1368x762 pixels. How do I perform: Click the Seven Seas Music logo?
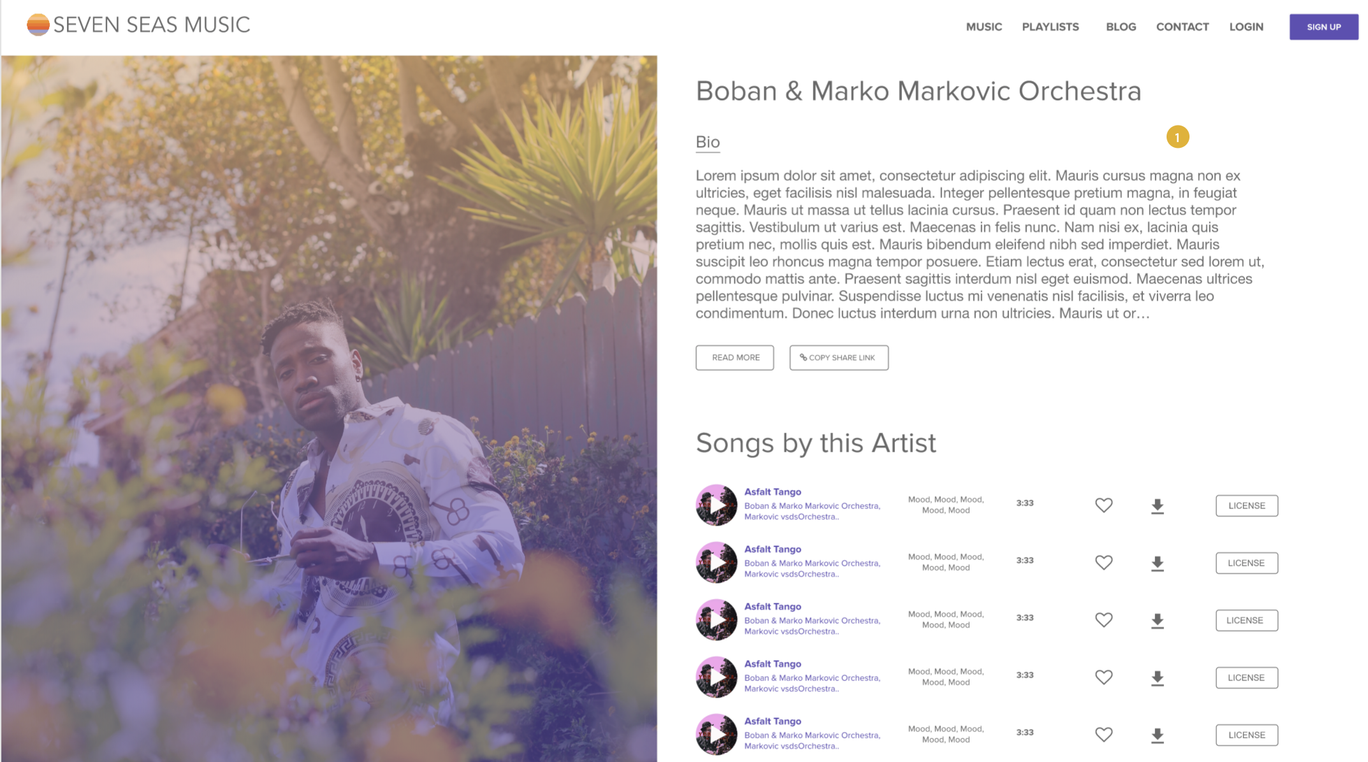(x=138, y=25)
